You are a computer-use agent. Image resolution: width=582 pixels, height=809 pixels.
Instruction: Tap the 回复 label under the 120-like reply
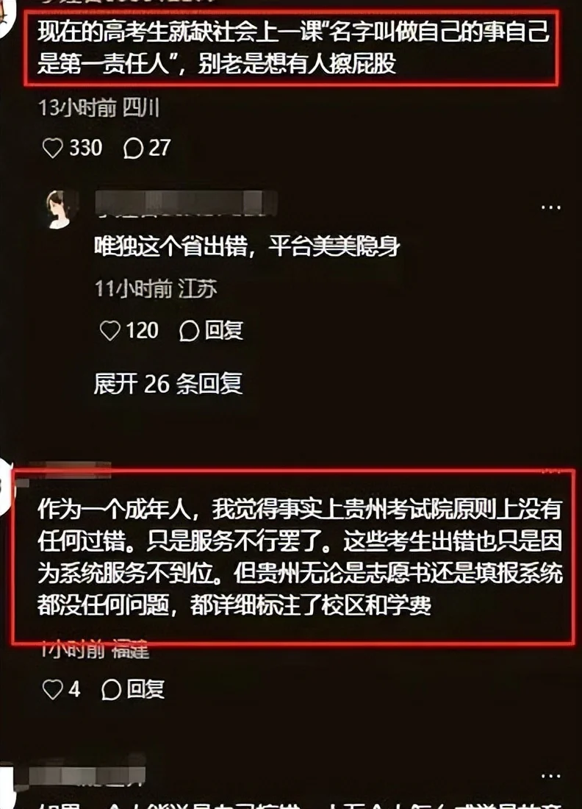pos(223,330)
